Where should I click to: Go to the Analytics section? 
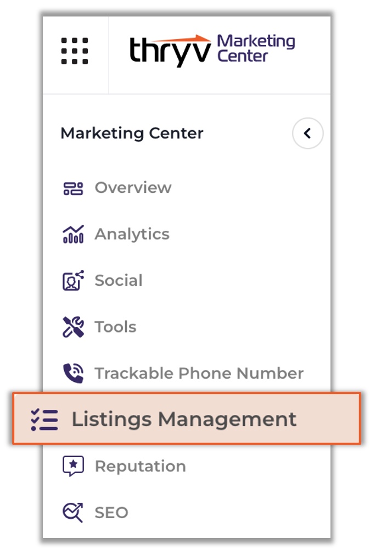132,234
